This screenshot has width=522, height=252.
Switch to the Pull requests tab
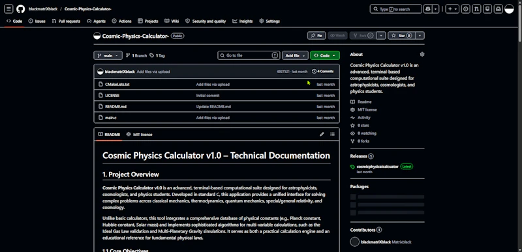pyautogui.click(x=66, y=21)
